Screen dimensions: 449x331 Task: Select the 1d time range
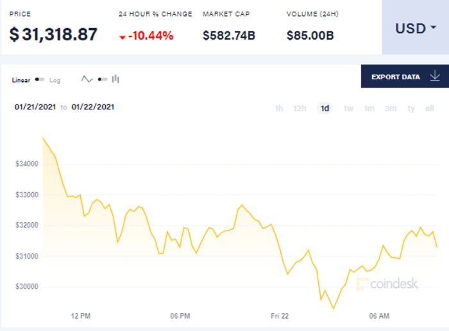coord(325,108)
